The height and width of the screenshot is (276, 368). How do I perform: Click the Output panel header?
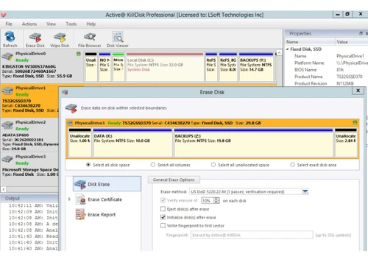29,198
